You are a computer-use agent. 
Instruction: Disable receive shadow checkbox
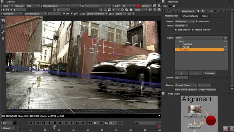point(193,30)
